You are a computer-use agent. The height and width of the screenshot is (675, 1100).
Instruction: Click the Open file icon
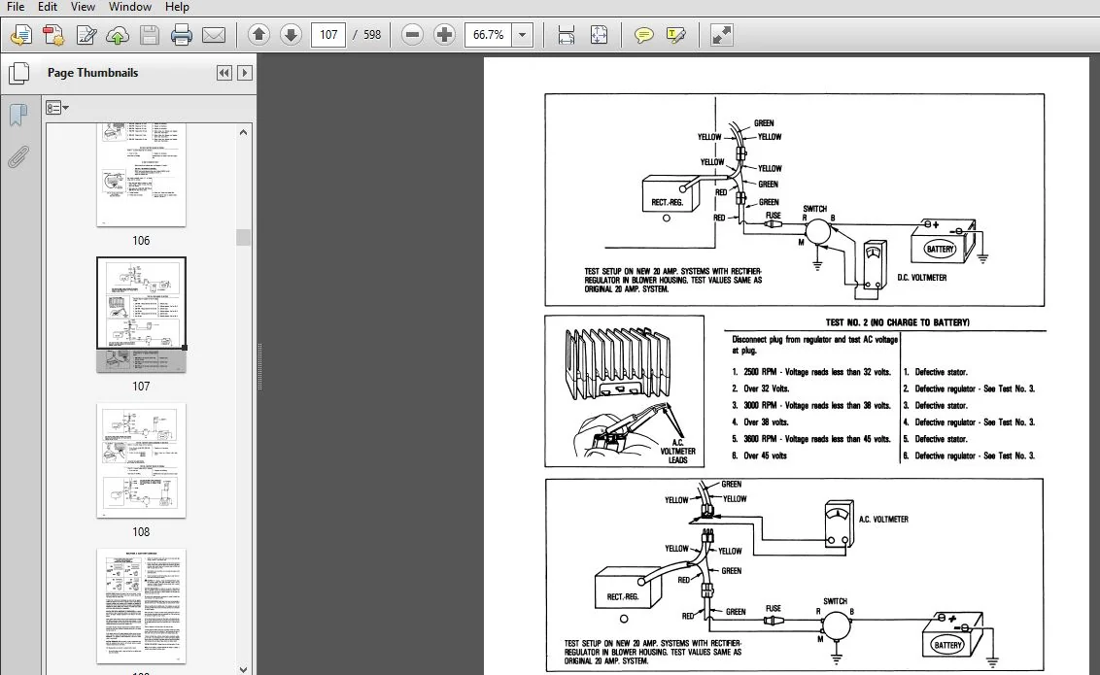[21, 34]
